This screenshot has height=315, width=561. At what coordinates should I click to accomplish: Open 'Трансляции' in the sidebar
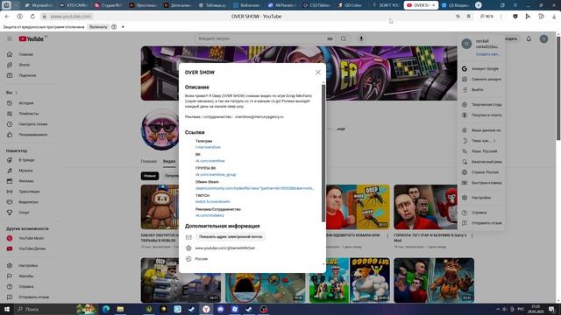(29, 192)
